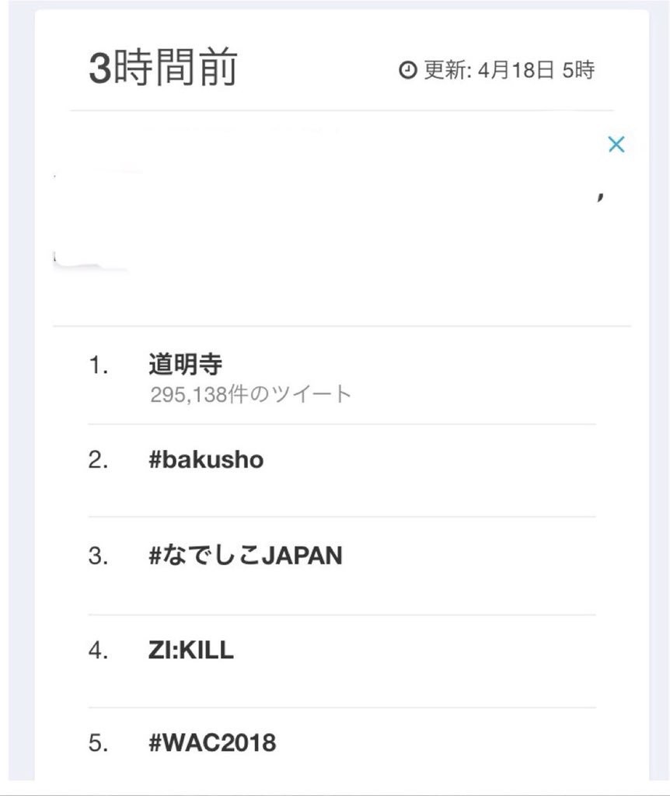Click the 4月18日 5時 update time
The width and height of the screenshot is (670, 796).
[x=537, y=71]
